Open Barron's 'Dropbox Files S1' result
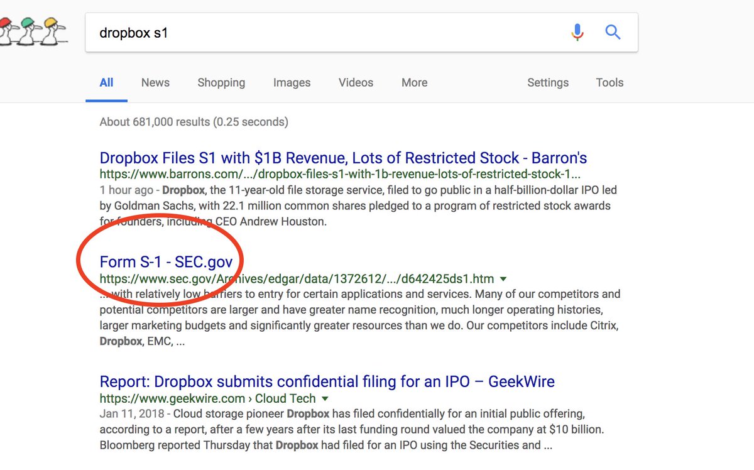 pos(344,158)
